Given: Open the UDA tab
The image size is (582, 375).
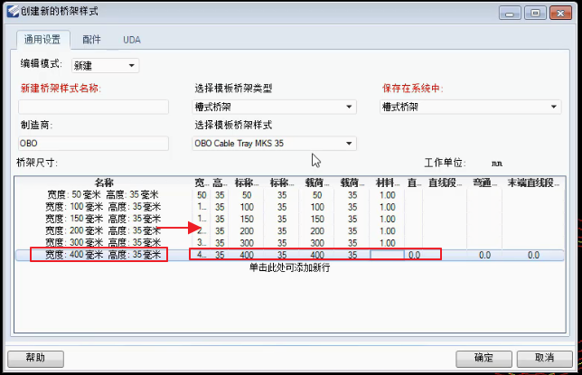Looking at the screenshot, I should [132, 40].
